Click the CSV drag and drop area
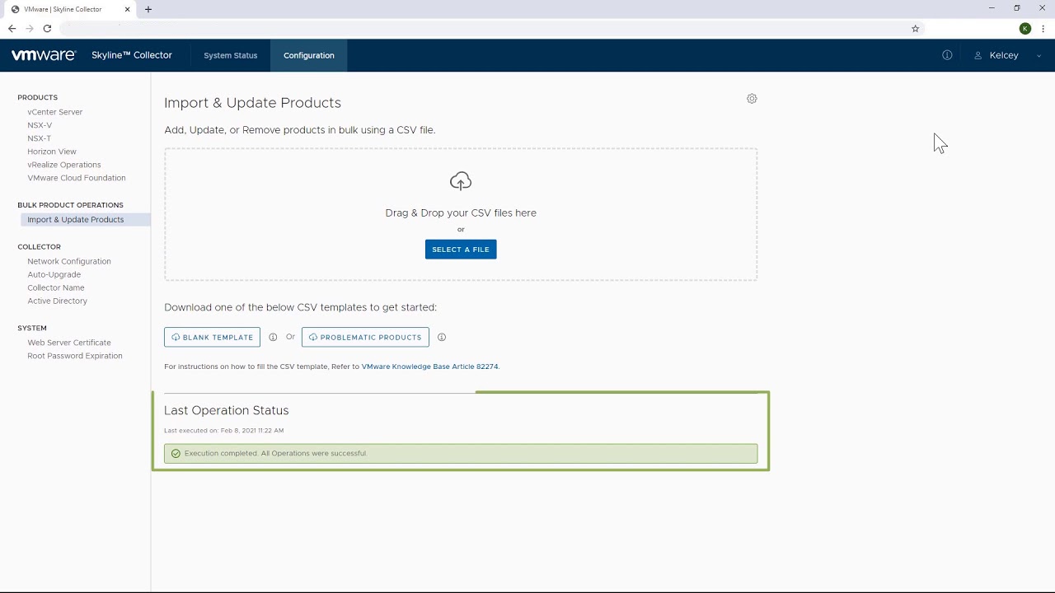 pos(461,214)
